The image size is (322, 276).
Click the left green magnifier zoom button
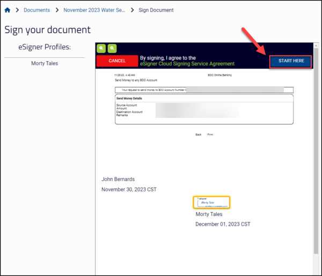(101, 48)
